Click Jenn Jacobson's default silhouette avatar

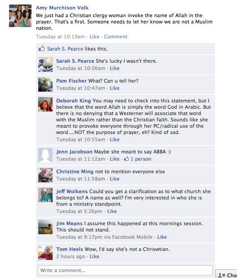click(45, 155)
